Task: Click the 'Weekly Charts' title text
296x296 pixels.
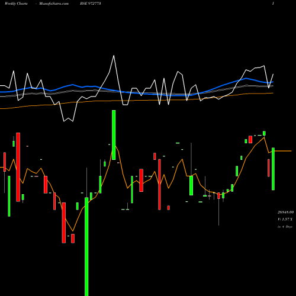Action: 16,4
